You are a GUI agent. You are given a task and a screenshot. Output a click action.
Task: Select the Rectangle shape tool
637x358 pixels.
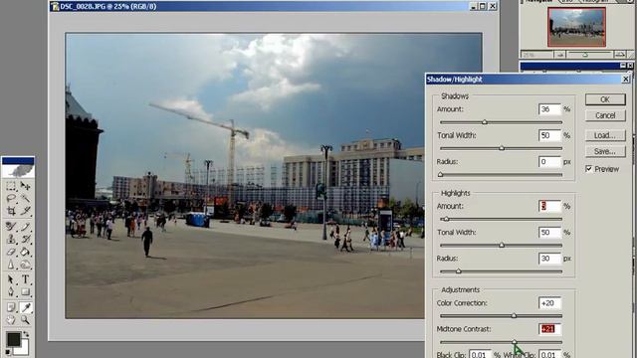(x=25, y=292)
